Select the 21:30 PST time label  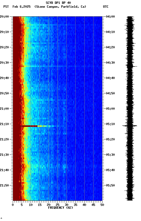pyautogui.click(x=4, y=155)
